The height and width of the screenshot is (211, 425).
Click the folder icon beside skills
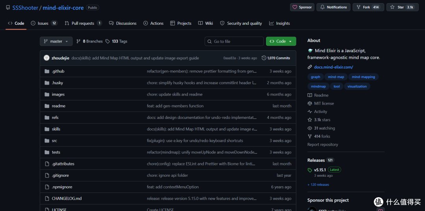47,129
